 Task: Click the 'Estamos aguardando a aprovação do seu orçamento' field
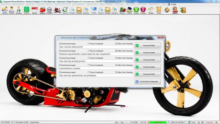point(96,54)
